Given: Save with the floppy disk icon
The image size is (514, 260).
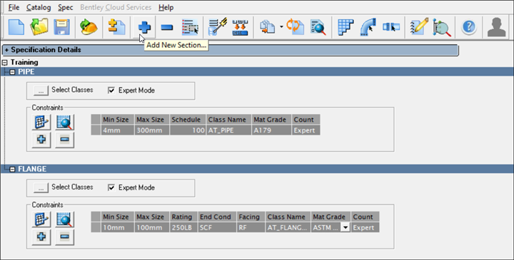Looking at the screenshot, I should [62, 27].
